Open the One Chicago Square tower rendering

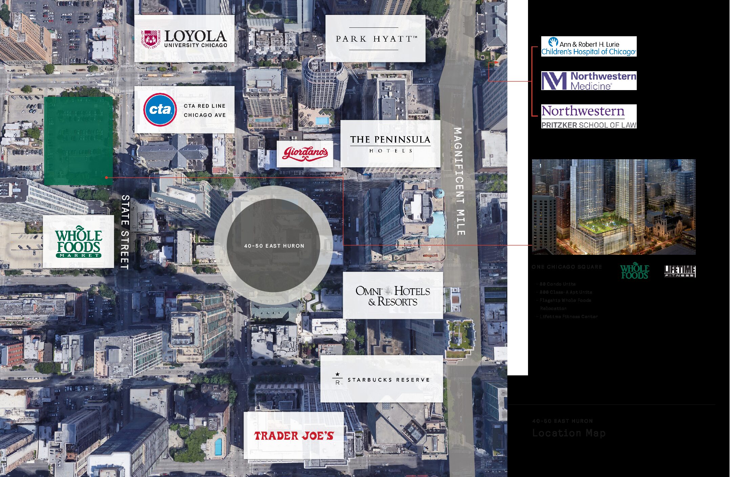point(614,207)
